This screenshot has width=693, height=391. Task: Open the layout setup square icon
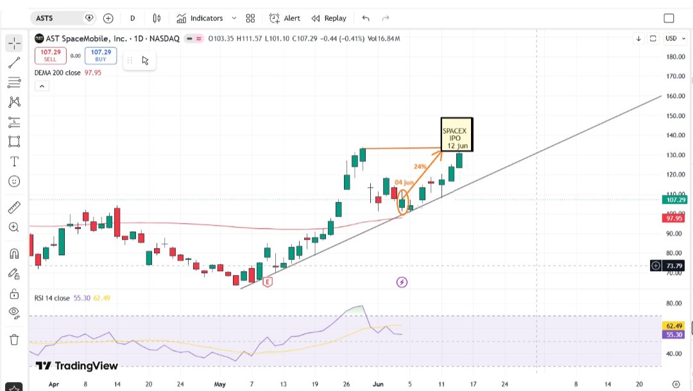[669, 18]
